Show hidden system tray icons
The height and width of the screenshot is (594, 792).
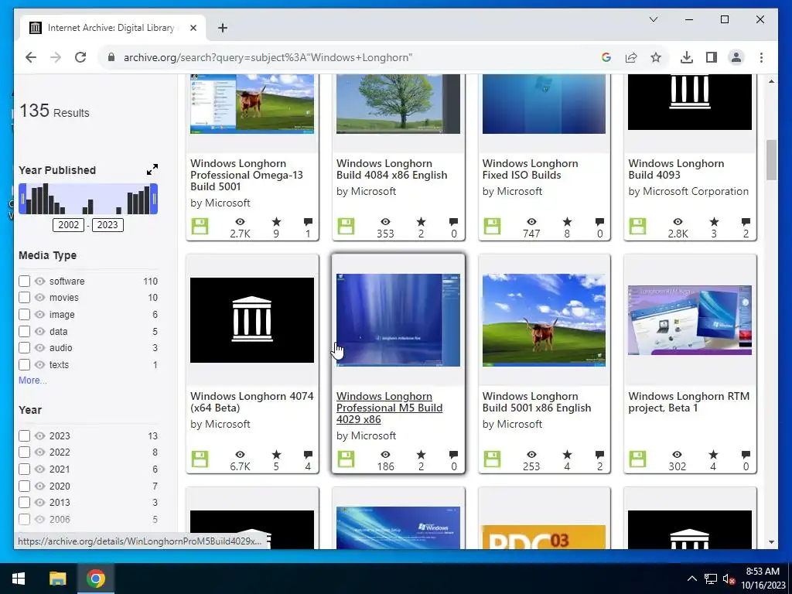(692, 579)
